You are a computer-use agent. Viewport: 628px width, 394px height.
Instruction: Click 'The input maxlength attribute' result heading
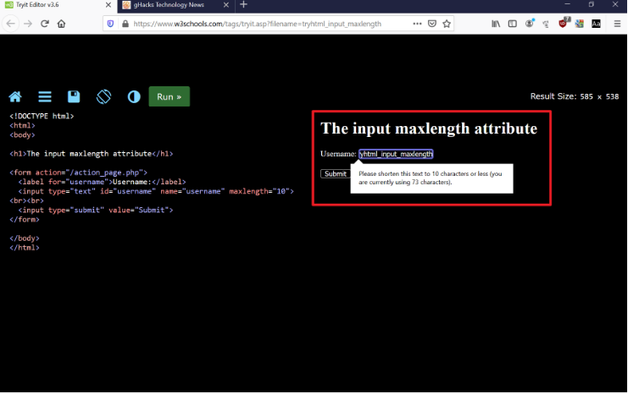click(x=429, y=129)
